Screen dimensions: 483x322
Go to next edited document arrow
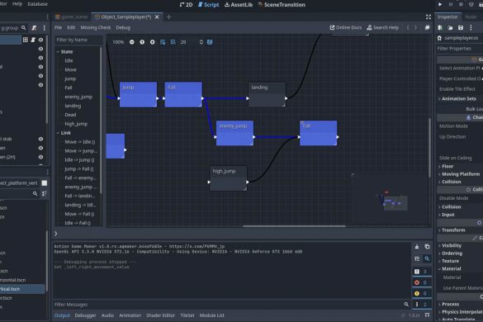415,27
